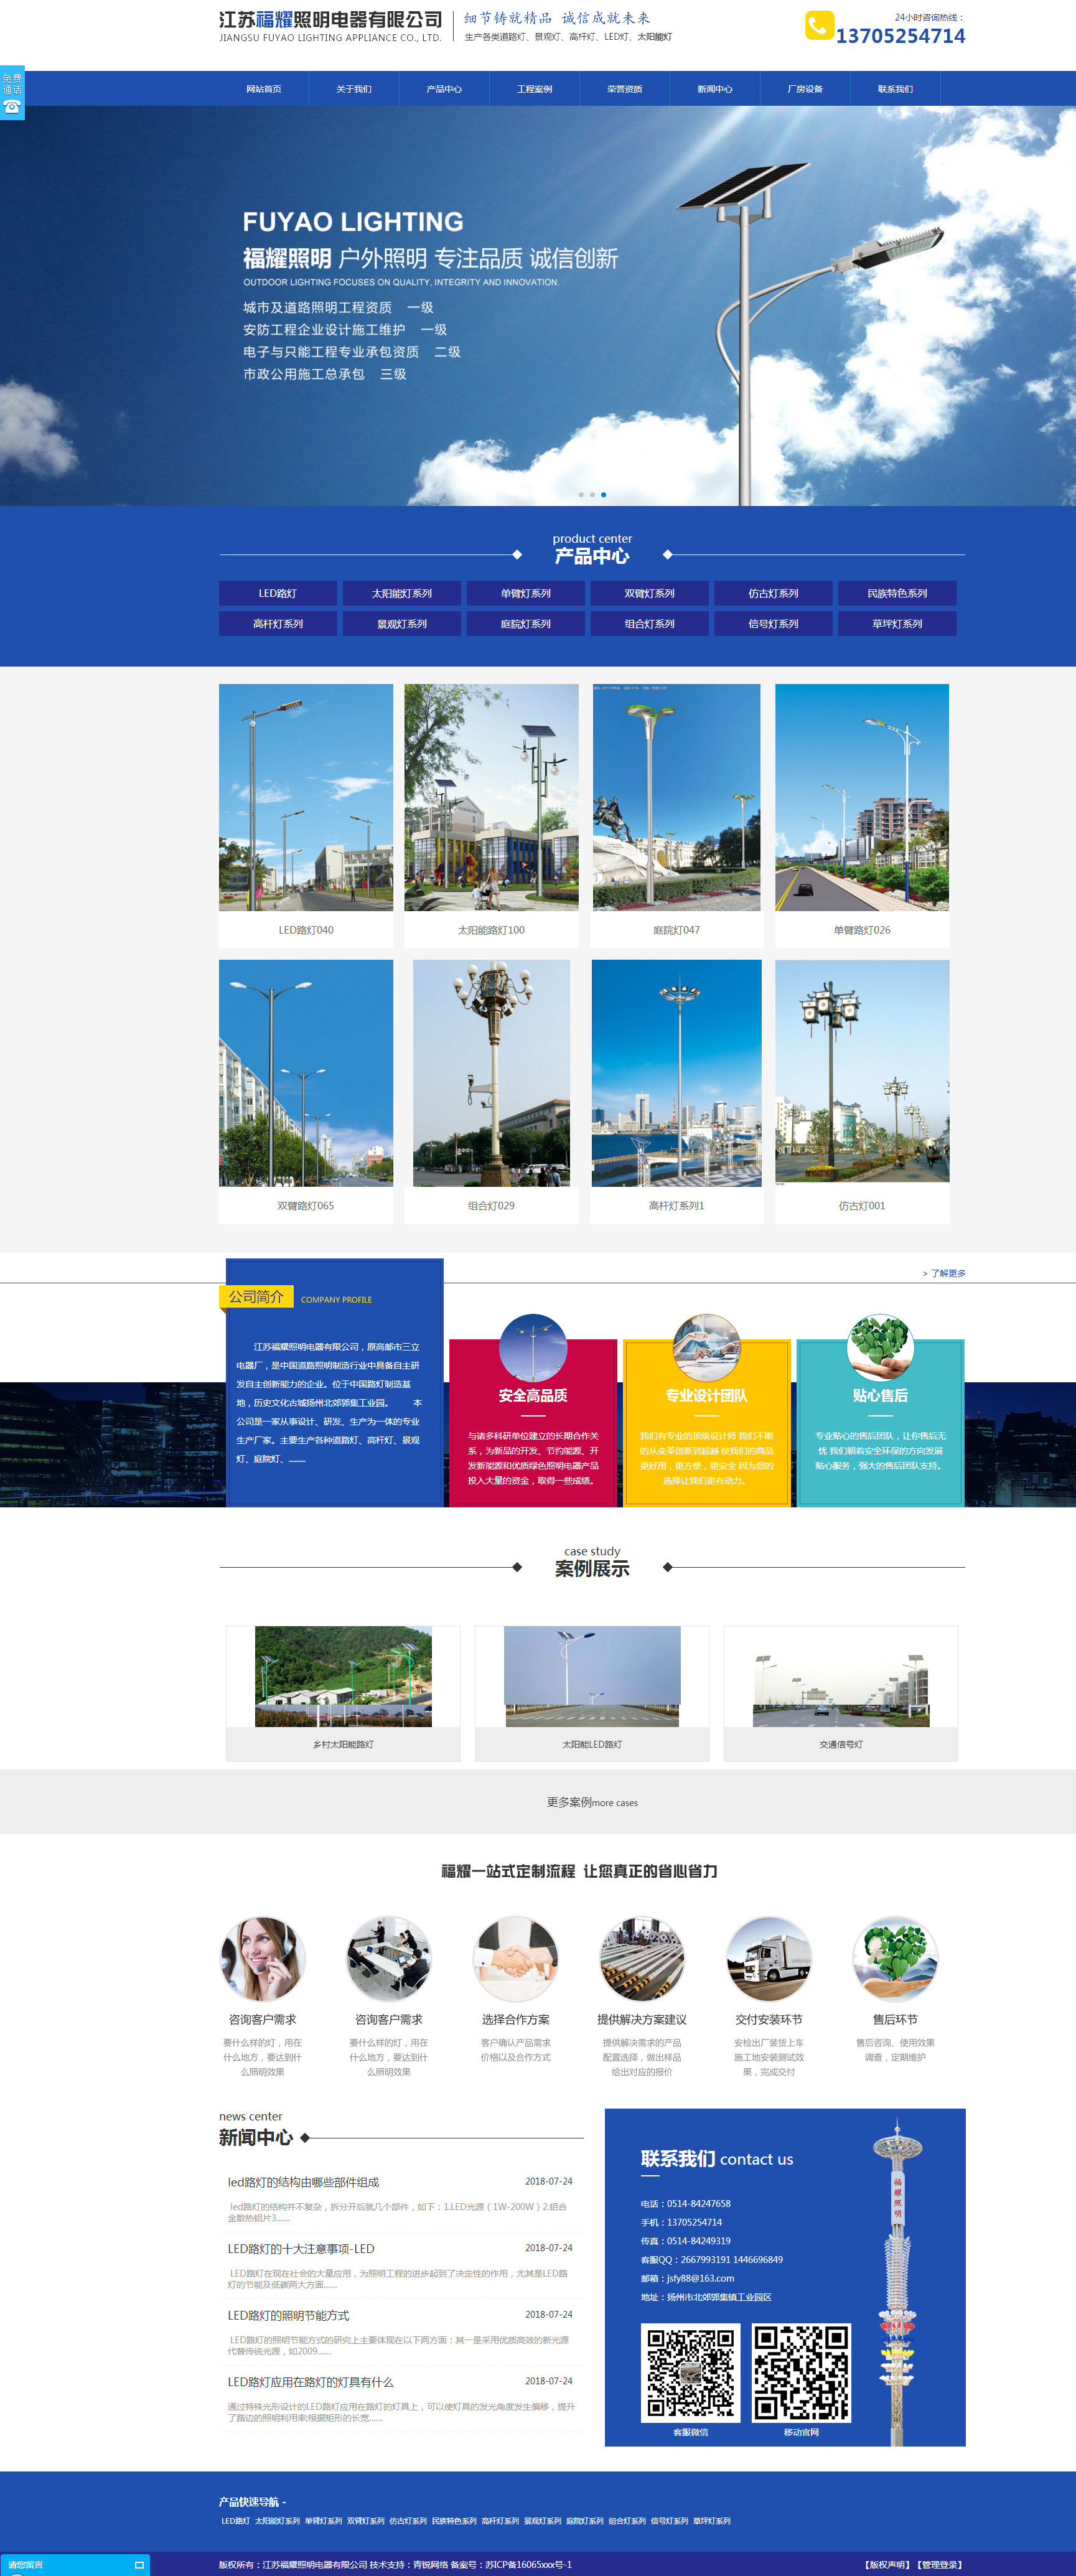Go to 联系我们 in the navigation bar
This screenshot has height=2576, width=1076.
tap(895, 89)
